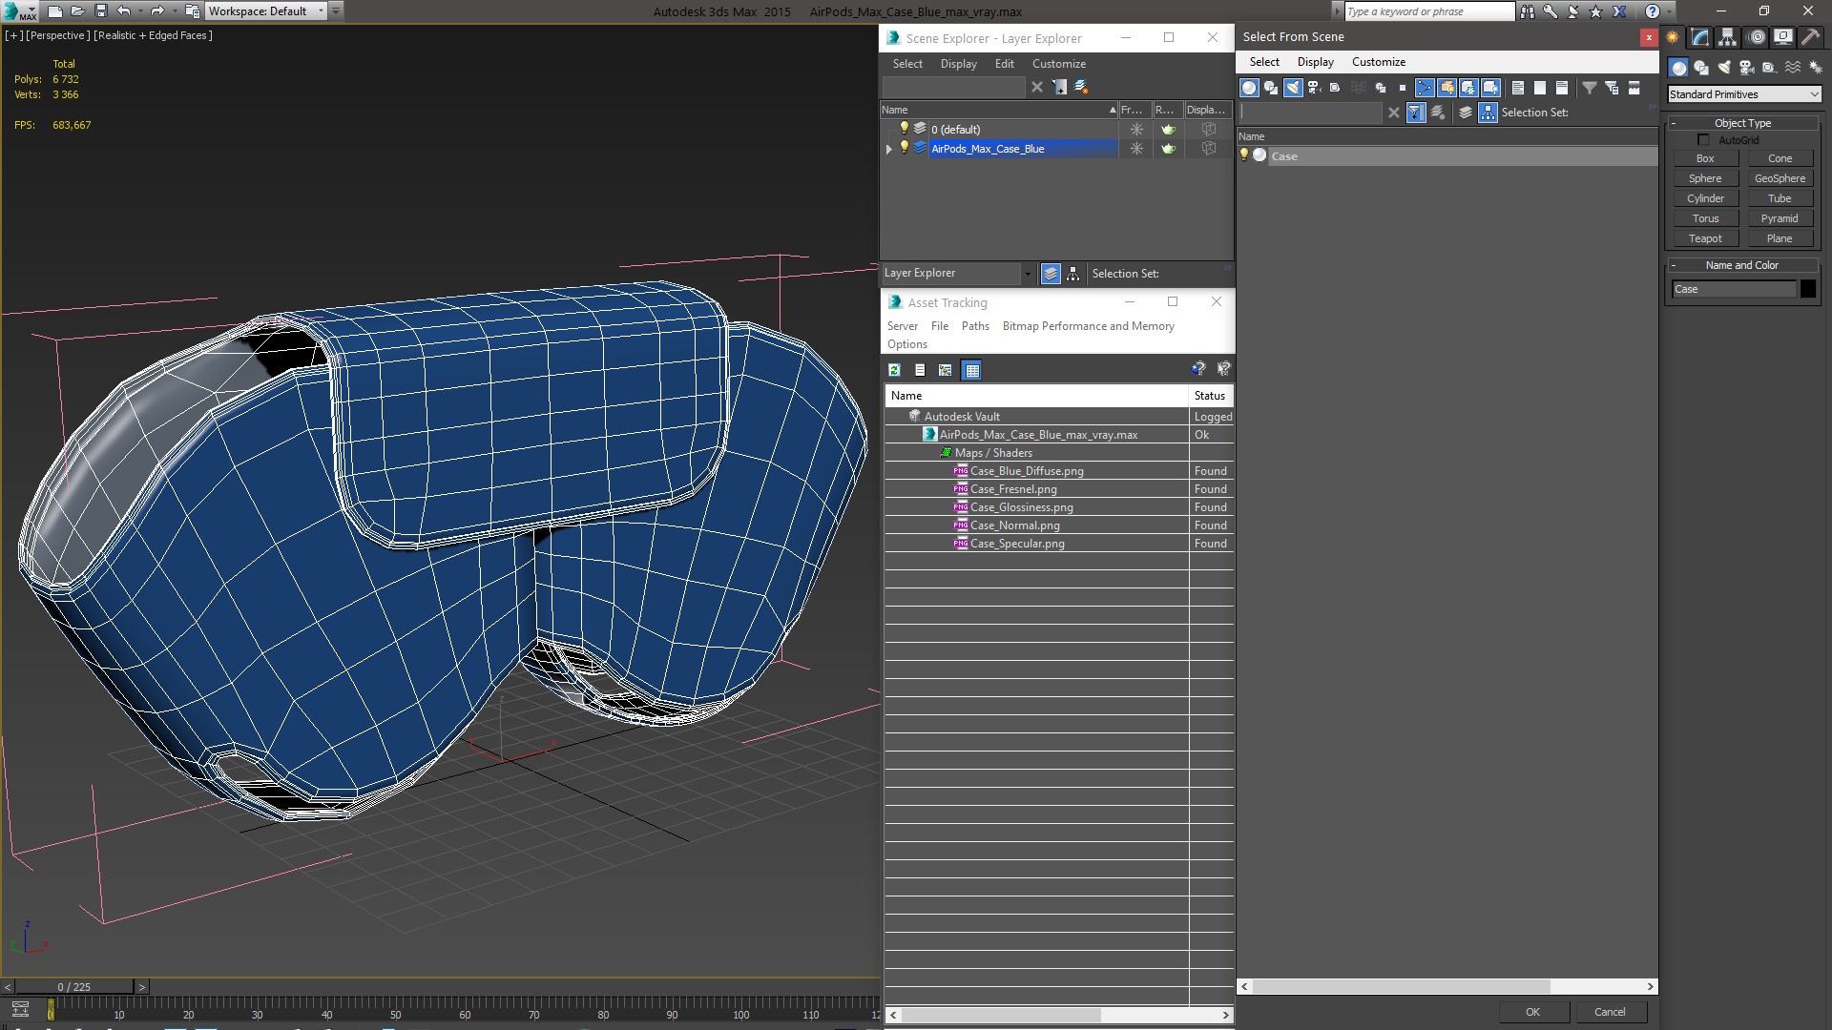Screen dimensions: 1832x1030
Task: Toggle renderable teapot for 0 (default) layer
Action: coord(1168,130)
